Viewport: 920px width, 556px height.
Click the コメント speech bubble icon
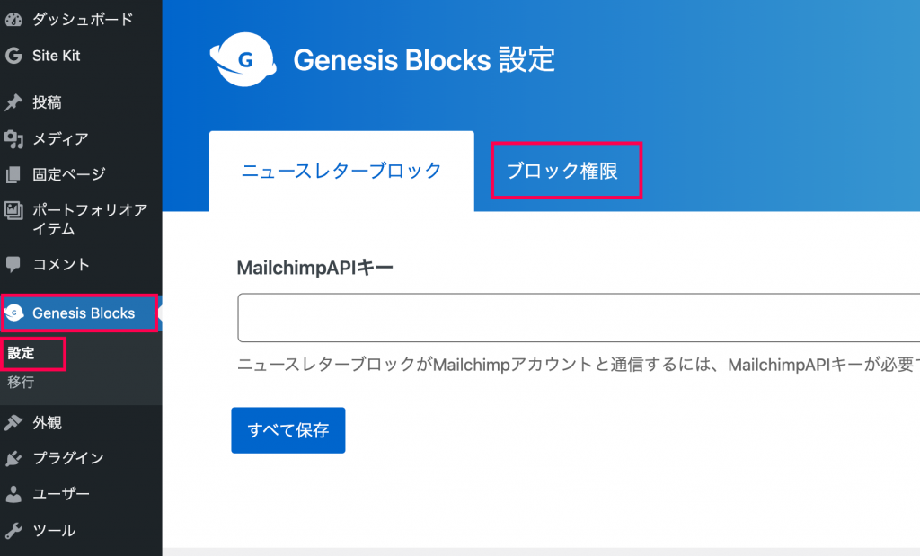pyautogui.click(x=13, y=264)
